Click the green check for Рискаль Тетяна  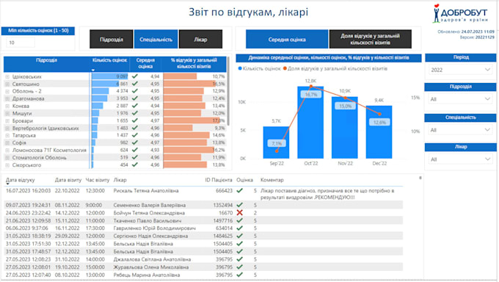240,190
